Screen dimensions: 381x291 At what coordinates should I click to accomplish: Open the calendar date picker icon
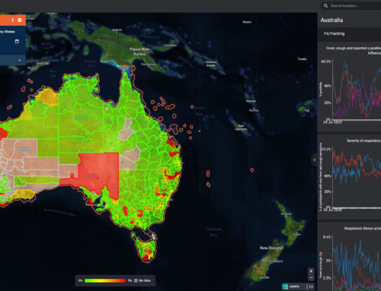(17, 41)
